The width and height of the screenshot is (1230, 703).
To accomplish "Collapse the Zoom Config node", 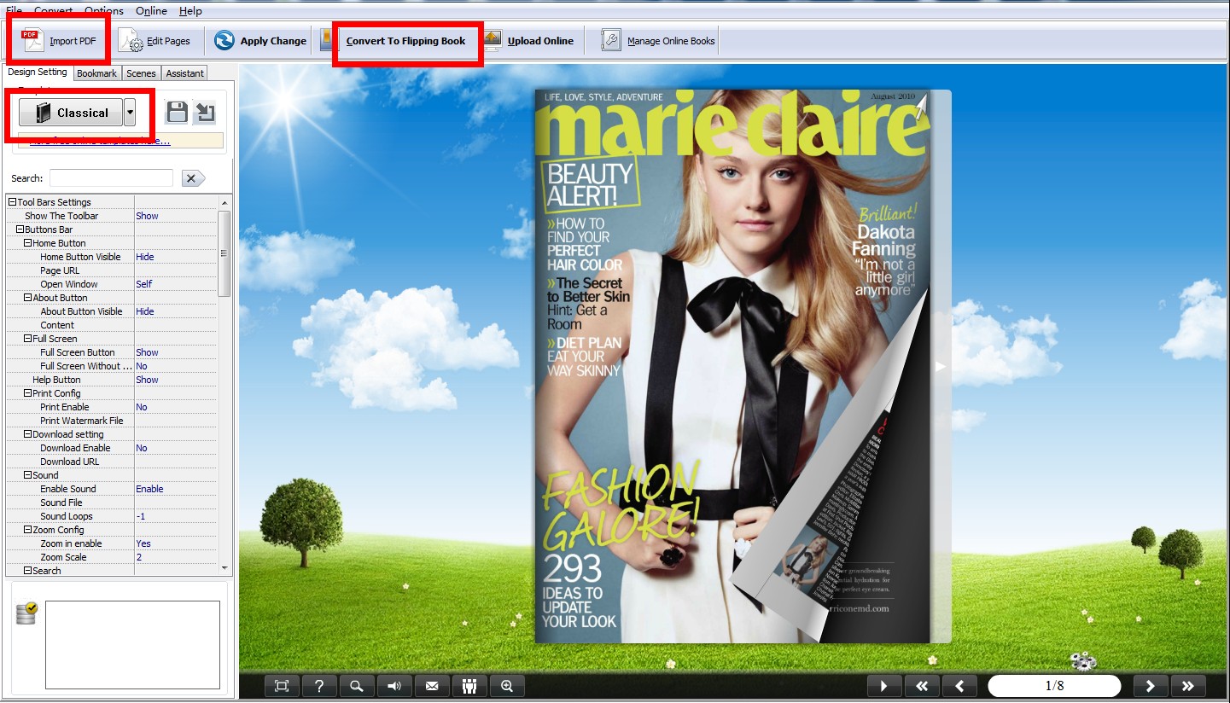I will click(x=27, y=530).
